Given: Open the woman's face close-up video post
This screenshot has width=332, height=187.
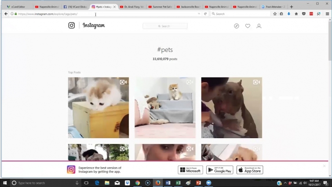Looking at the screenshot, I should click(x=165, y=152).
